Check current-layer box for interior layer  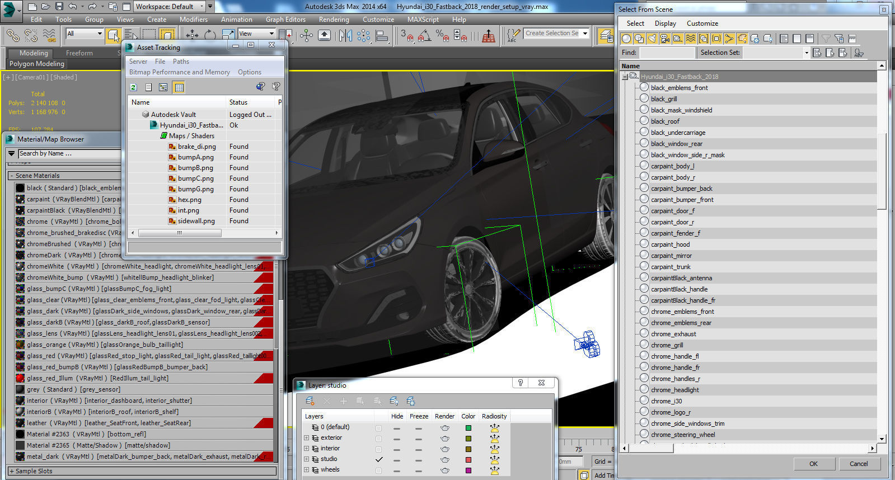point(379,449)
